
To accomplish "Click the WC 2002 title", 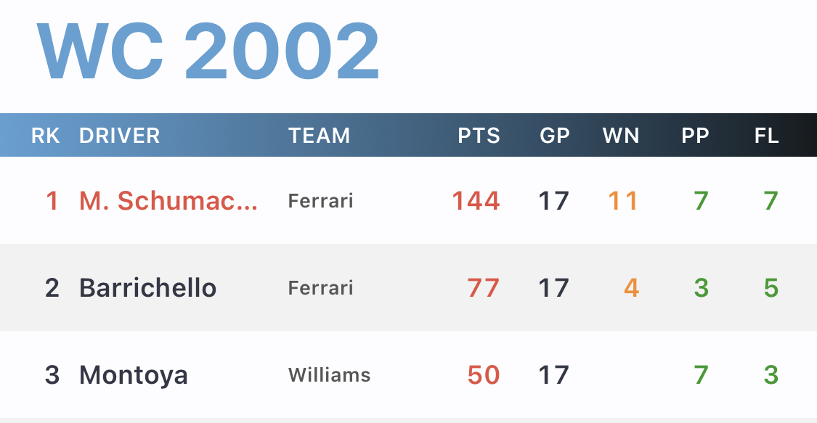I will pos(208,51).
